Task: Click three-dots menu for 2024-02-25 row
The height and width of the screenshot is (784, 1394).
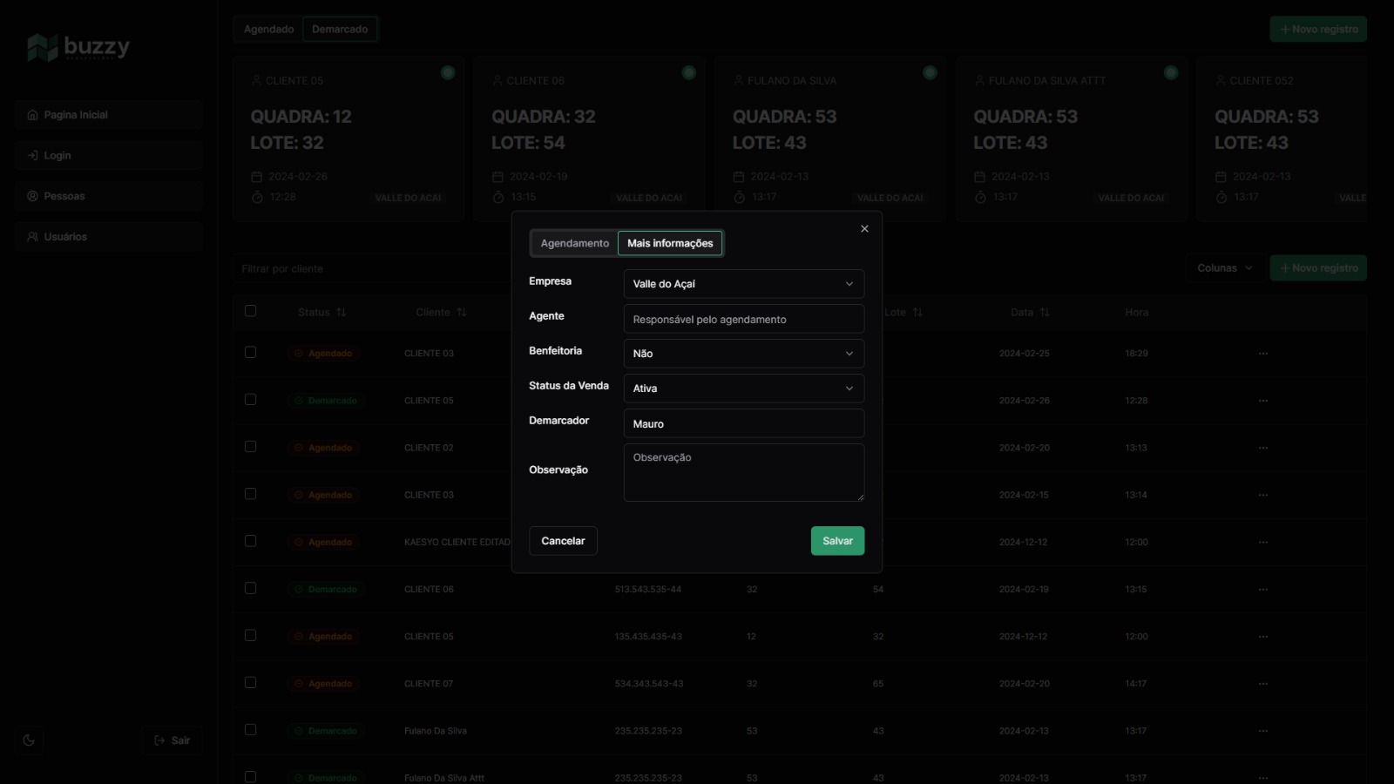Action: pyautogui.click(x=1263, y=354)
